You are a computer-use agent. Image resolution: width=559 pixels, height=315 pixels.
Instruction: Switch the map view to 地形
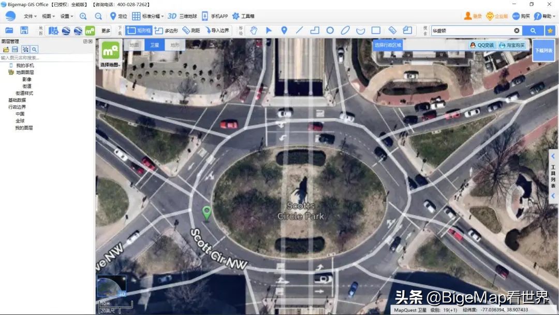click(175, 45)
